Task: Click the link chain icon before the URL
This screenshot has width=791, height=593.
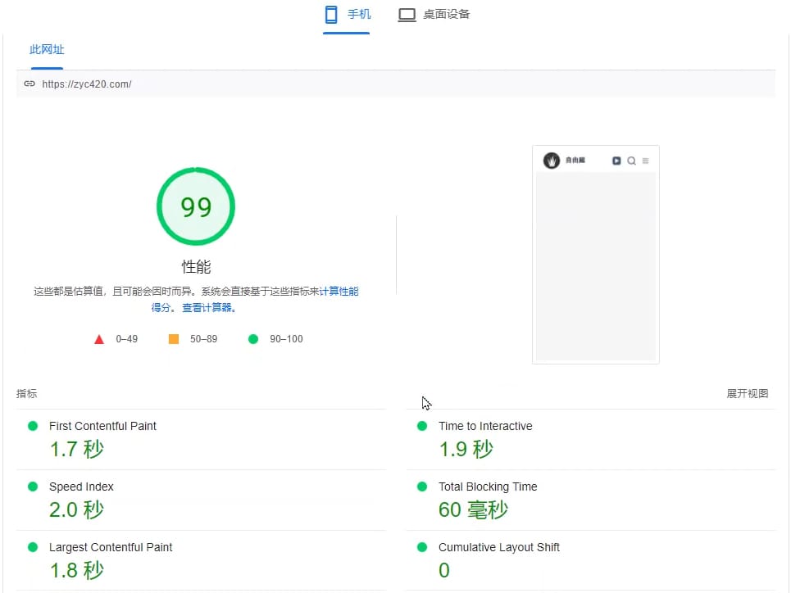Action: pos(30,83)
